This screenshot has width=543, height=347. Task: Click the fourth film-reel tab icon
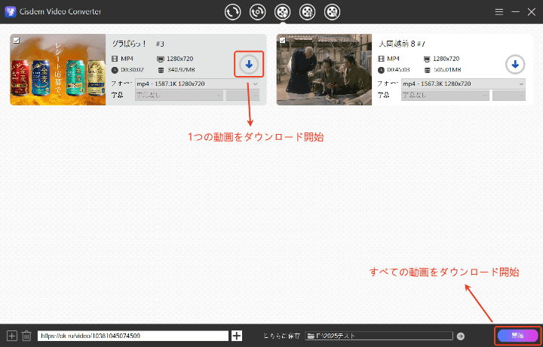307,12
